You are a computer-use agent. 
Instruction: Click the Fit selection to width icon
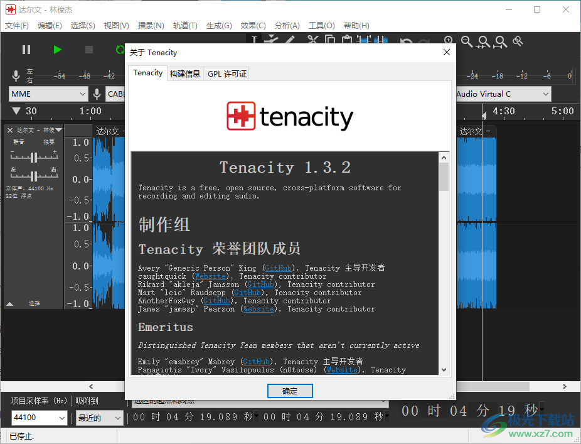click(484, 42)
